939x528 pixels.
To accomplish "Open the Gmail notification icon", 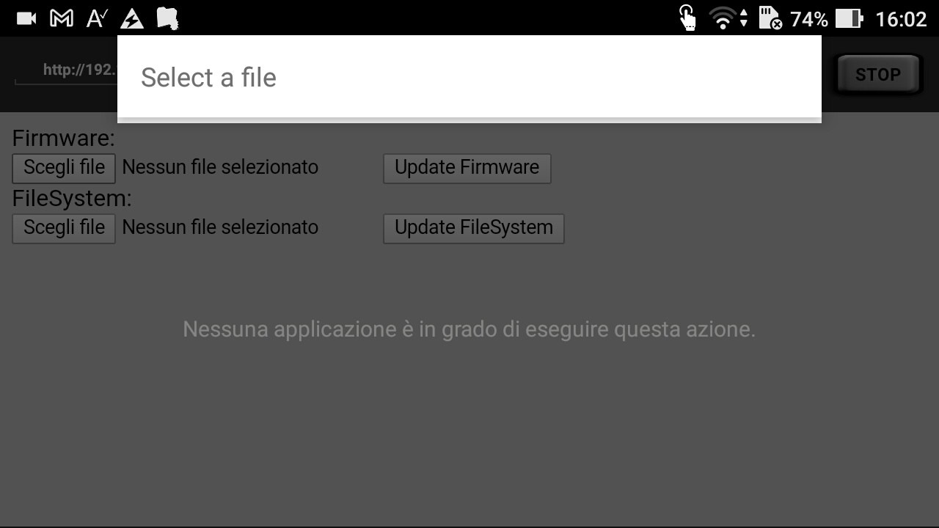I will coord(61,18).
